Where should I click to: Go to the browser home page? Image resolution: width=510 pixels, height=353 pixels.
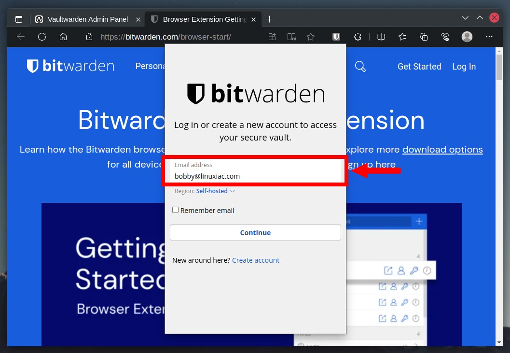(63, 37)
